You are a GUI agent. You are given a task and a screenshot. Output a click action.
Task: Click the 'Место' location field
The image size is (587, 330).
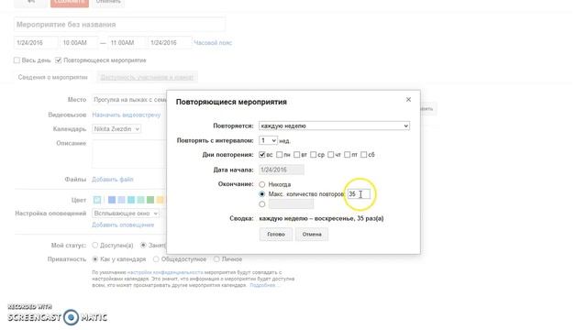click(129, 100)
